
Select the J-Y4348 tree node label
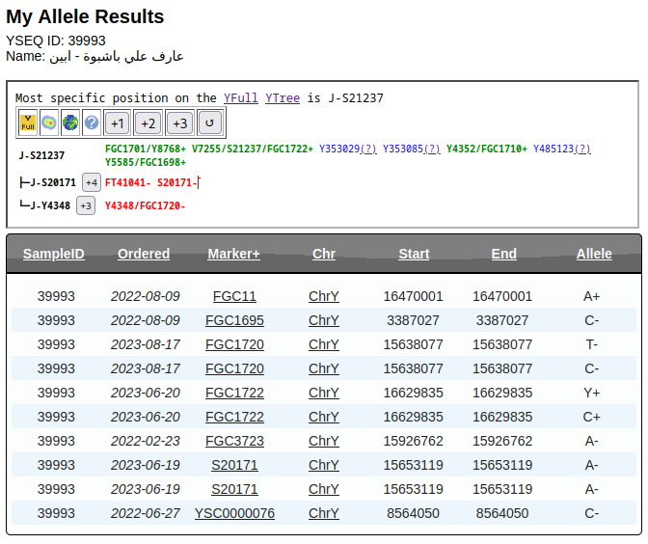click(x=50, y=205)
